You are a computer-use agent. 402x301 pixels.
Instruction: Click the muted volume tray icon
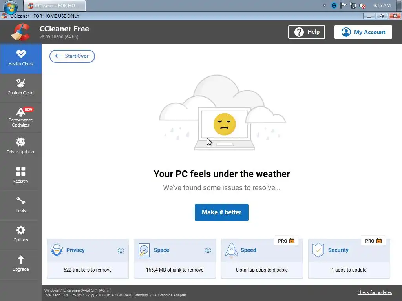coord(362,5)
